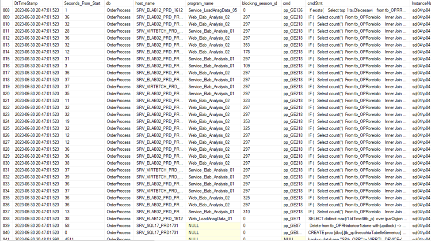431x241 pixels.
Task: Select row number 808 header
Action: [6, 10]
